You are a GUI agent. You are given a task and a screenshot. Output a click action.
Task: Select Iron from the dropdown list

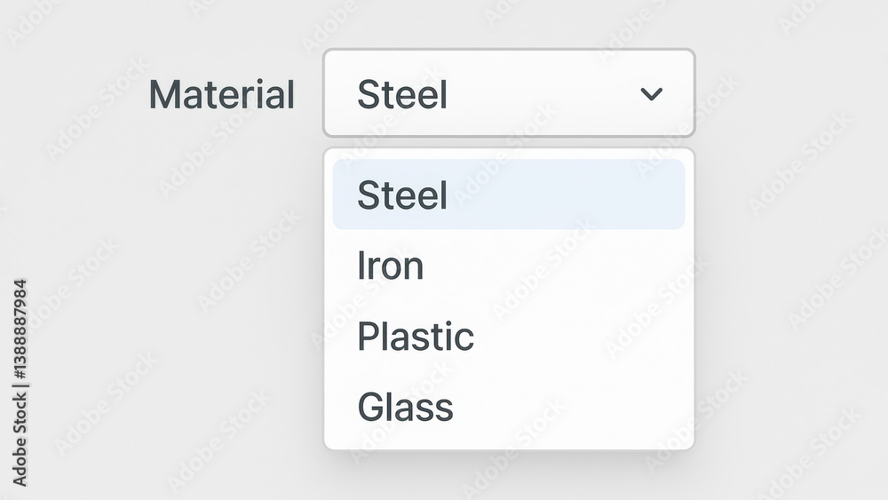pyautogui.click(x=509, y=265)
